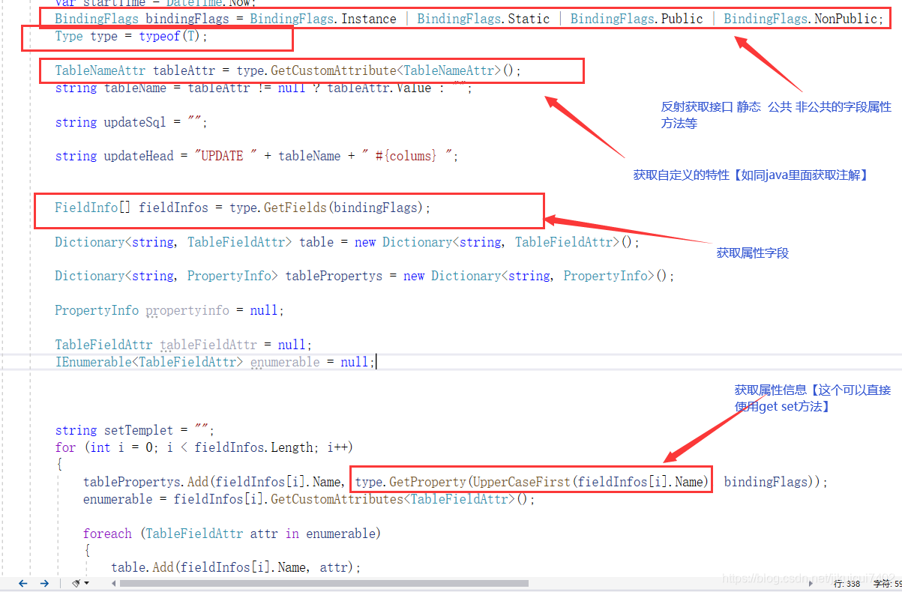Click the 'string setTemplet' line
The image size is (902, 592).
[x=134, y=430]
